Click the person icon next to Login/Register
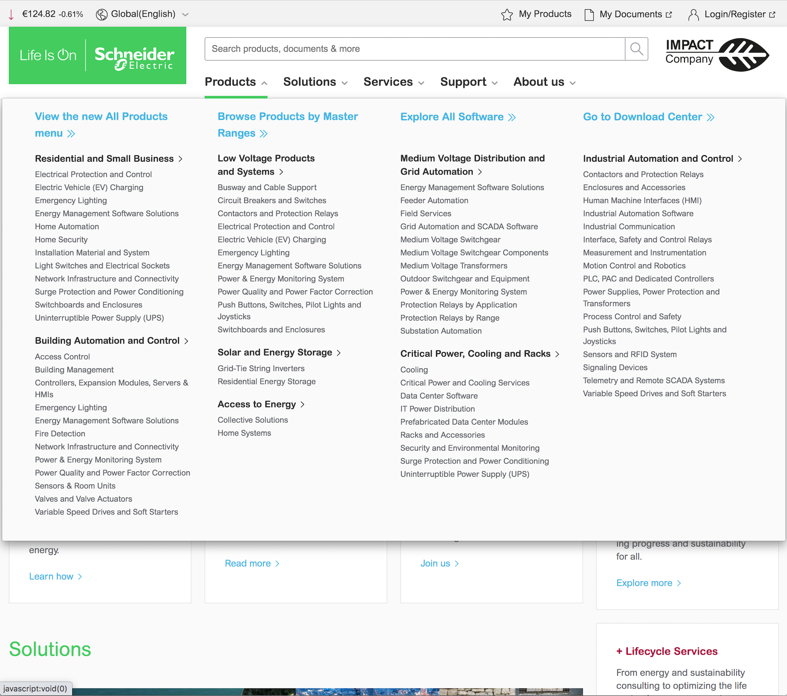 [694, 15]
